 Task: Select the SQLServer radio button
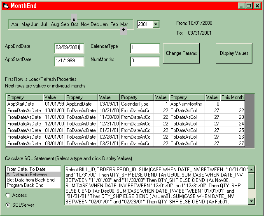[8, 205]
